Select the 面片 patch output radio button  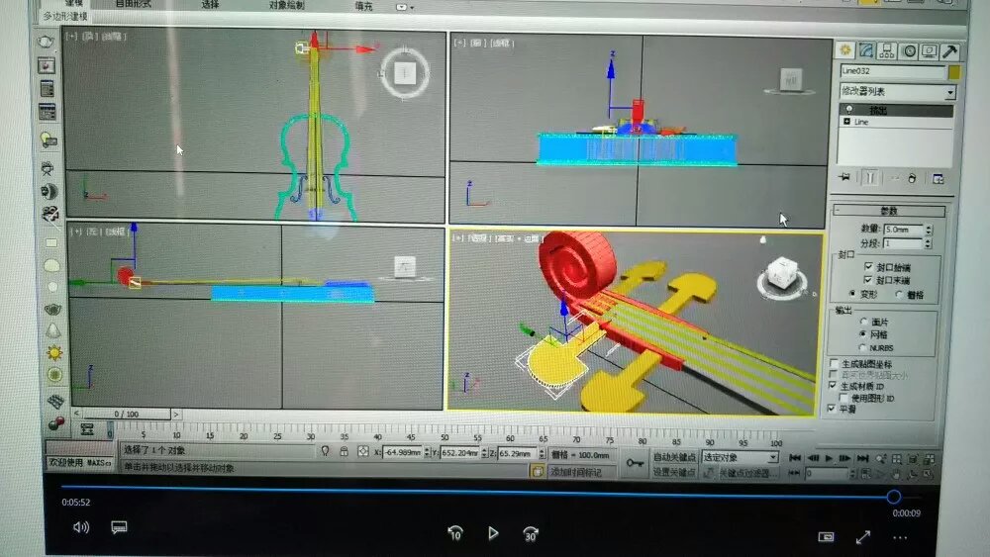[x=863, y=322]
